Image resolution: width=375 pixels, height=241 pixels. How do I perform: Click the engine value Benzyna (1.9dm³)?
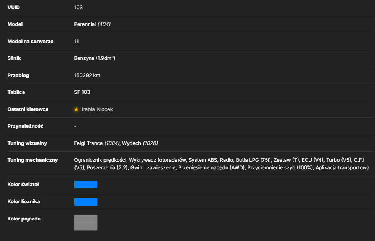click(x=95, y=58)
